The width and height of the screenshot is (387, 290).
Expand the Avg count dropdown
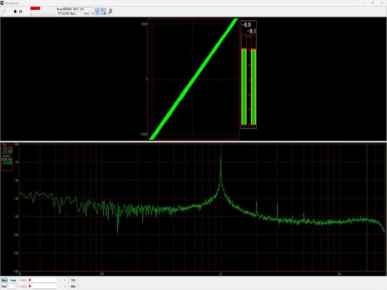(15, 287)
